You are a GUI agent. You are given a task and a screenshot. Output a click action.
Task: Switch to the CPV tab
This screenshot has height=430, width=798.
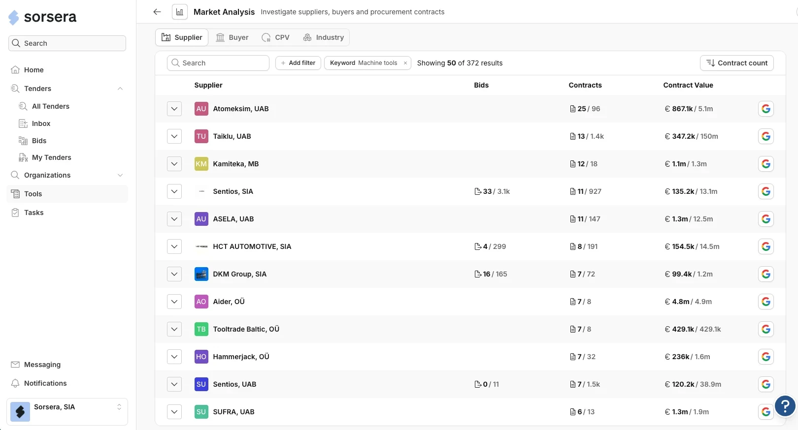pos(275,37)
